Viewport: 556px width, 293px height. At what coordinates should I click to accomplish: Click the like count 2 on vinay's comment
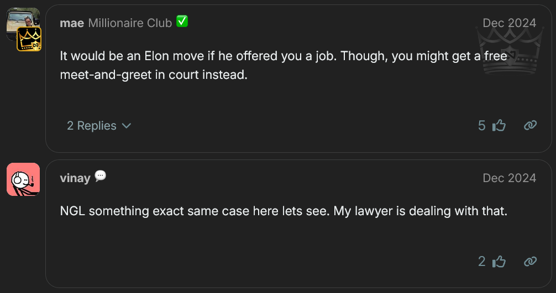[x=482, y=262]
